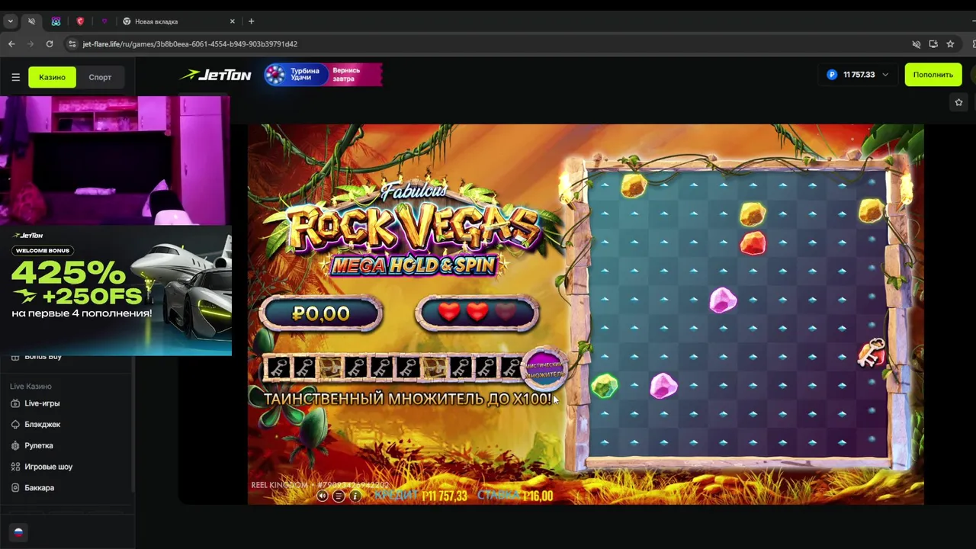This screenshot has height=549, width=976.
Task: Switch to the pinned tab with colorful atom icon
Action: point(56,21)
